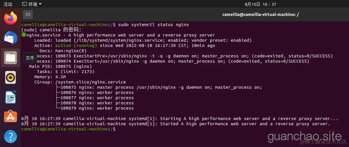Click the 'Tasks: 5 (limit: 2173)' line
Image resolution: width=349 pixels, height=147 pixels.
click(66, 72)
